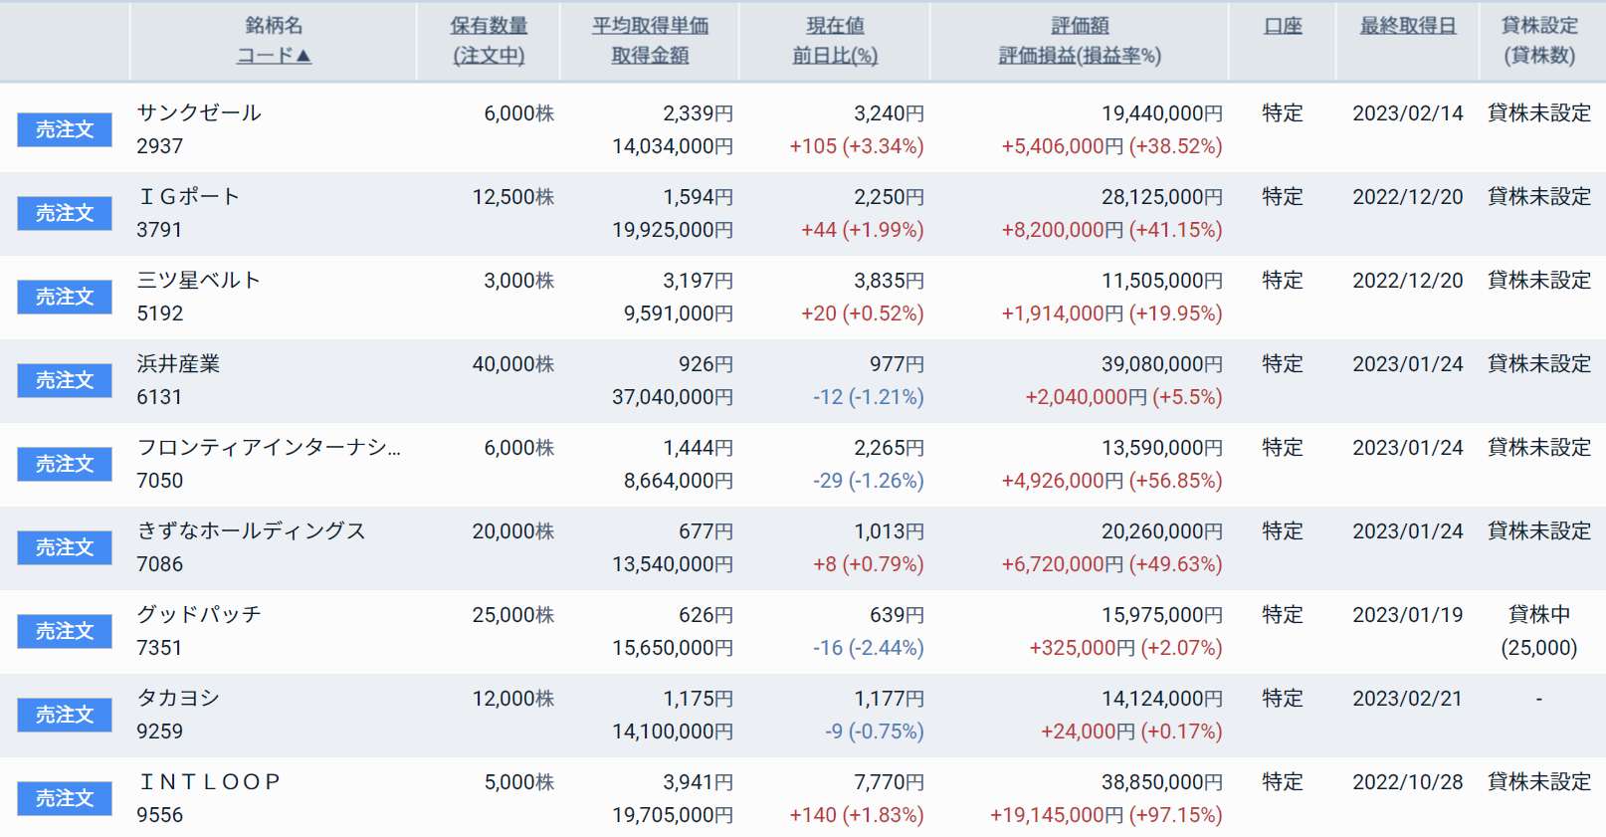The image size is (1606, 837).
Task: Select stock code 5192
Action: click(x=160, y=314)
